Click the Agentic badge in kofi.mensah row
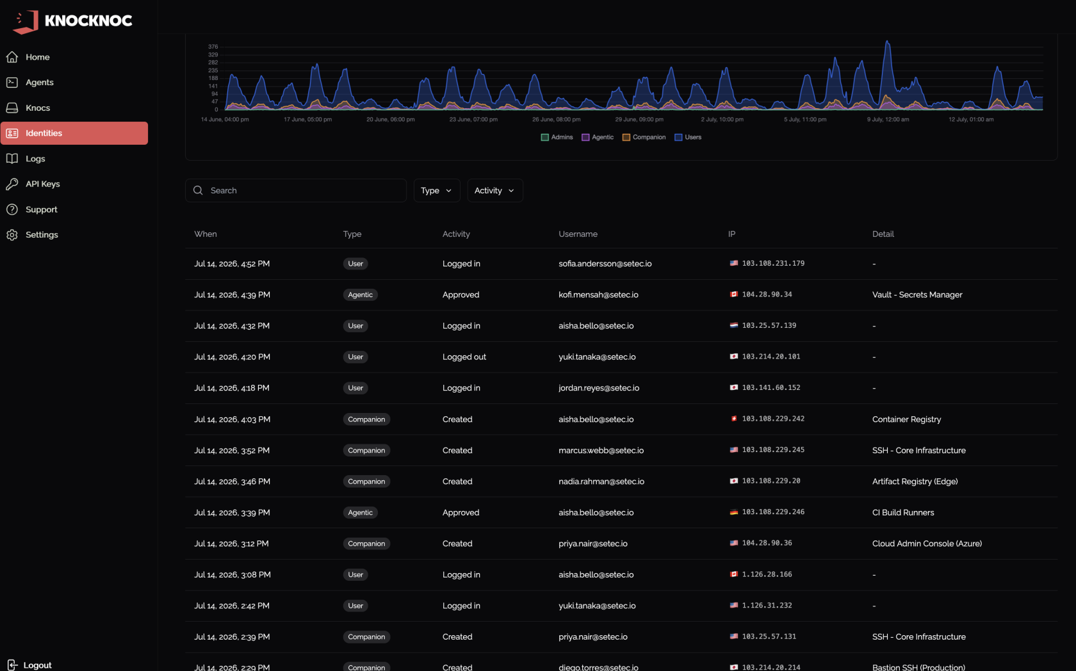Screen dimensions: 1076x671 360,295
